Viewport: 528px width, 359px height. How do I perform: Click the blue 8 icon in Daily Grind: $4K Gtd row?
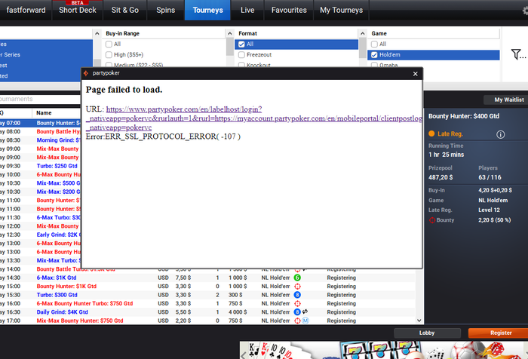coord(297,312)
